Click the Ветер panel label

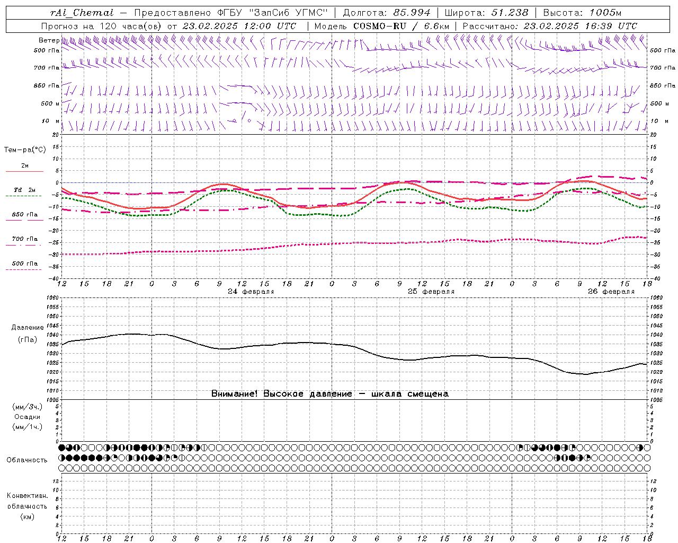tap(49, 40)
